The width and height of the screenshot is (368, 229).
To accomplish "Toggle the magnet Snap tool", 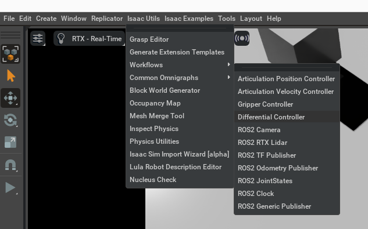I will [x=10, y=165].
